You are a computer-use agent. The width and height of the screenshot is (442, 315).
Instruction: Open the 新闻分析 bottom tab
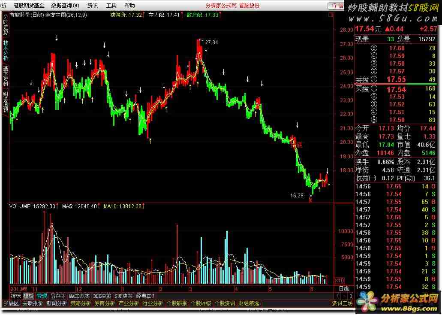(57, 303)
